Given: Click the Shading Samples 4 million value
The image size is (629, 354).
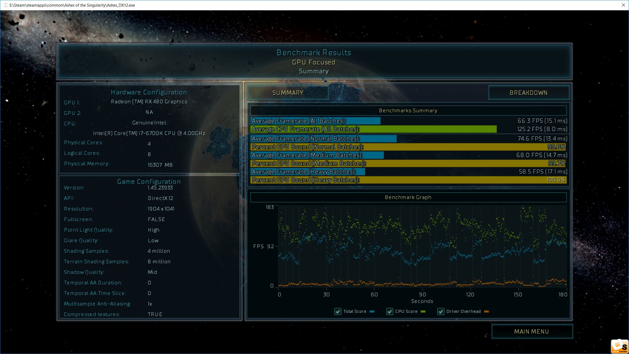Looking at the screenshot, I should coord(159,251).
